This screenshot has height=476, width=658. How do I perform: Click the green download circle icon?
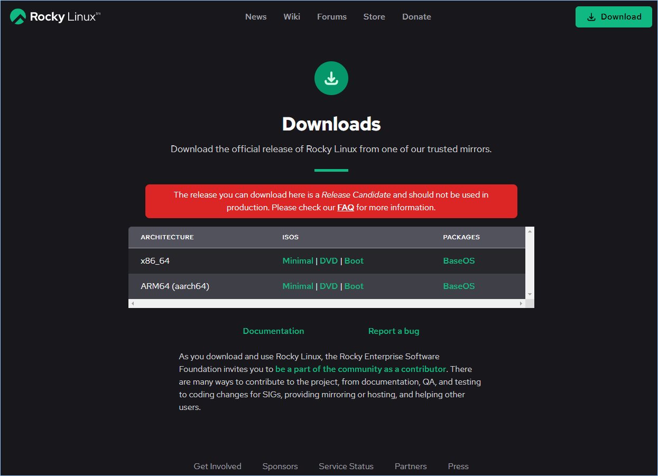point(331,79)
